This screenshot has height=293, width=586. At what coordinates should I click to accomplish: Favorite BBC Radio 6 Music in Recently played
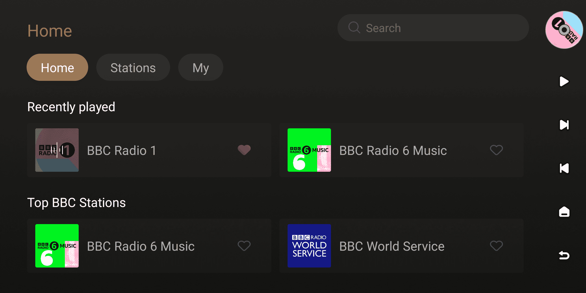tap(496, 150)
